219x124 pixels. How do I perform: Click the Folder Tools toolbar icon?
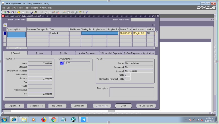click(80, 12)
